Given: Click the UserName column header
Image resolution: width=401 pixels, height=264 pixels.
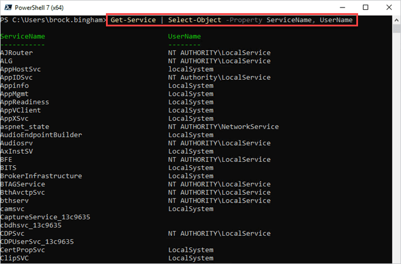Looking at the screenshot, I should [184, 36].
